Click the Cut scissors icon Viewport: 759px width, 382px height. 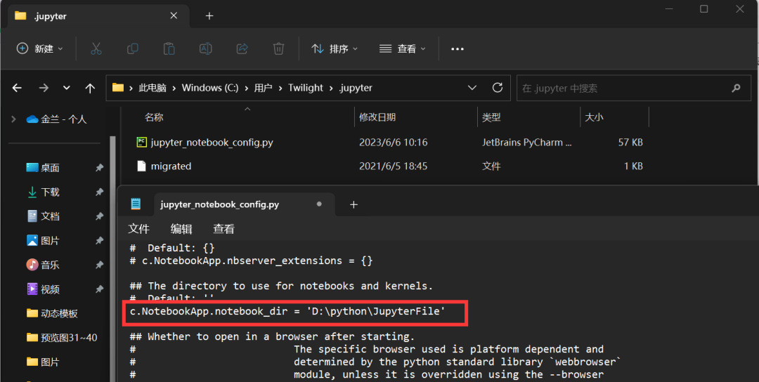96,49
